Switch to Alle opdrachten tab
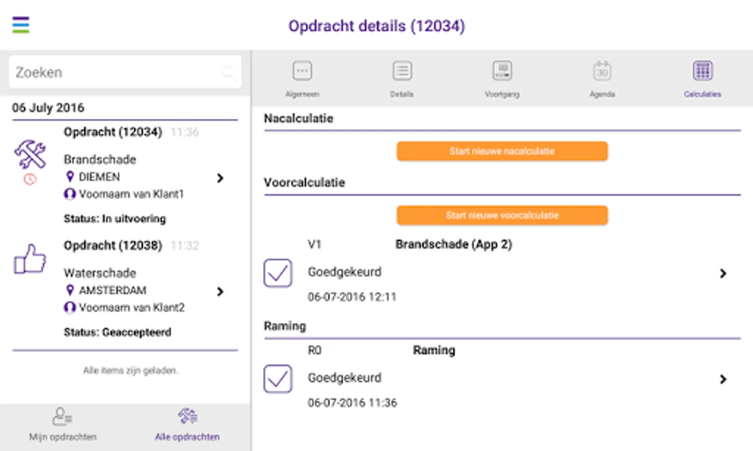753x451 pixels. tap(187, 424)
